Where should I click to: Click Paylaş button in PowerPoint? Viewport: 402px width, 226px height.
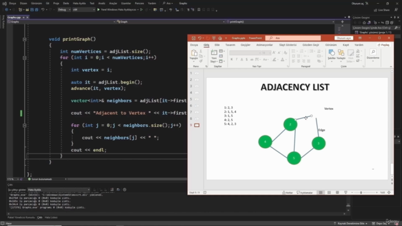[x=384, y=45]
